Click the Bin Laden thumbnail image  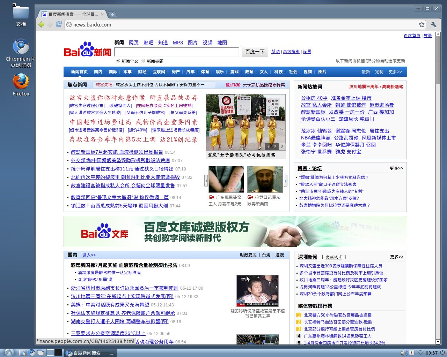265,179
